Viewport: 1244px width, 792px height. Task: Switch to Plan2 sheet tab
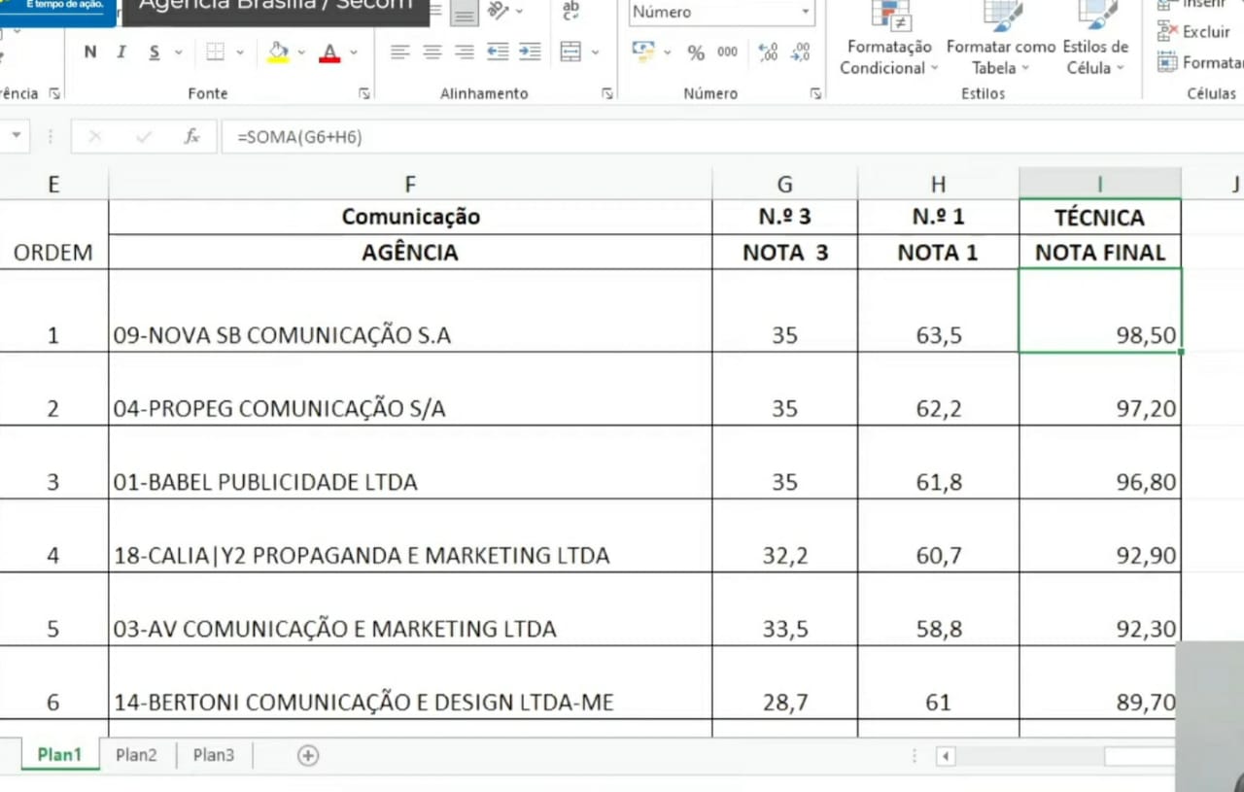tap(136, 755)
